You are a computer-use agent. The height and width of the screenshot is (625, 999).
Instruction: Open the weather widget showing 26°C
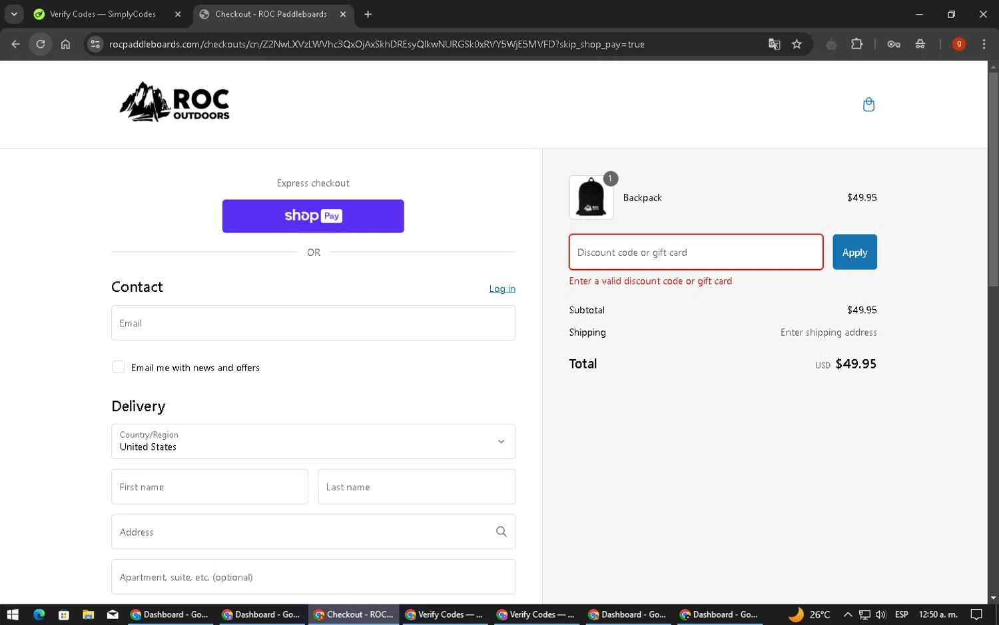(809, 614)
